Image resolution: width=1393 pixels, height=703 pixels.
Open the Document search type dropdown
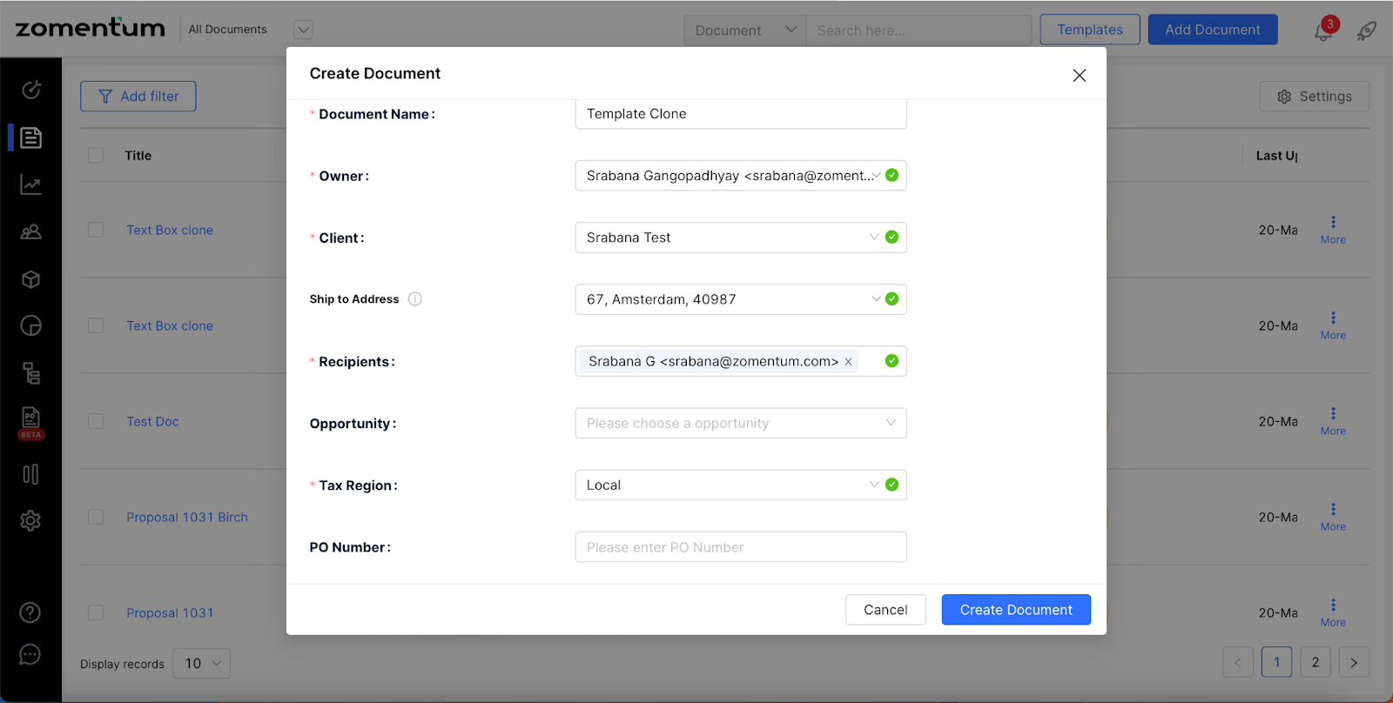coord(745,30)
